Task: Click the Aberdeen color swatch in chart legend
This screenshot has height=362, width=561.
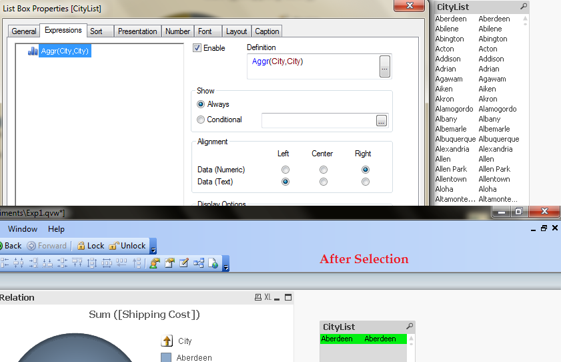Action: 166,358
